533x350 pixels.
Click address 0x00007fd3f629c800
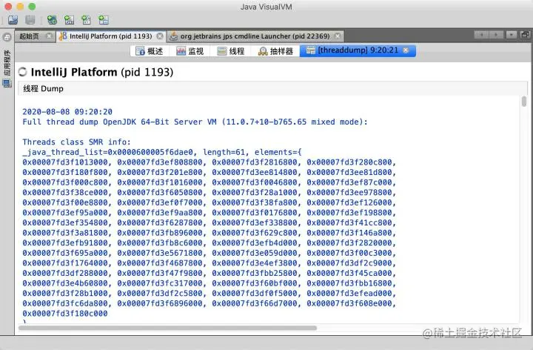(x=255, y=233)
